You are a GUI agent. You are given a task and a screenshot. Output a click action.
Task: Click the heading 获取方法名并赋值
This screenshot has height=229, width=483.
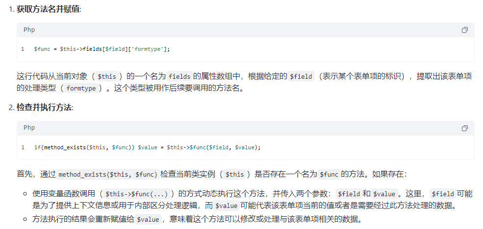pyautogui.click(x=48, y=9)
